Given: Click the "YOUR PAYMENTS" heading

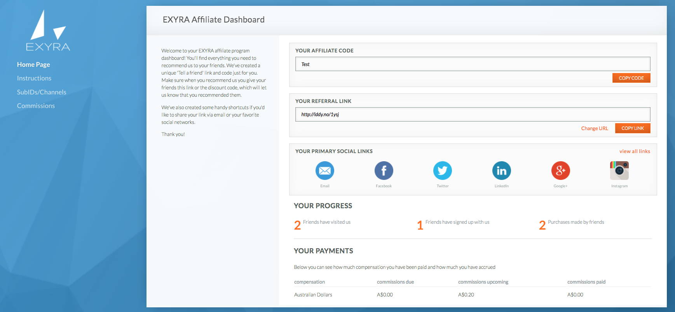Looking at the screenshot, I should 323,251.
